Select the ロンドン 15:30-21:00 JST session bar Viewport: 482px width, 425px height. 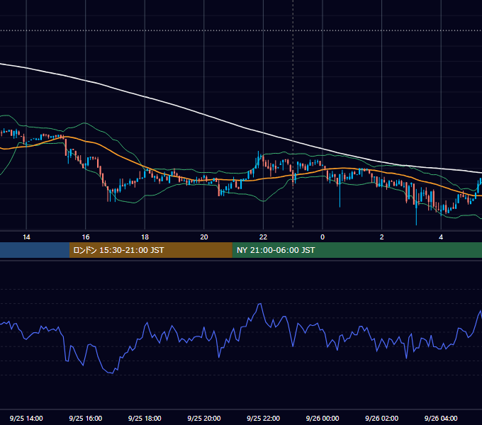tap(150, 250)
